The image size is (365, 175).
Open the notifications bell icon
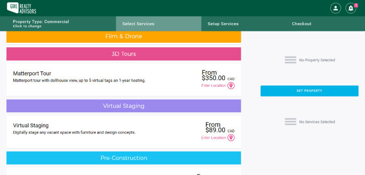350,8
